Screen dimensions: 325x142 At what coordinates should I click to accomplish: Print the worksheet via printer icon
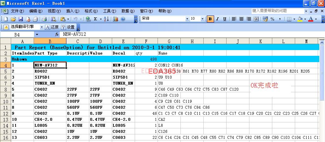44,19
